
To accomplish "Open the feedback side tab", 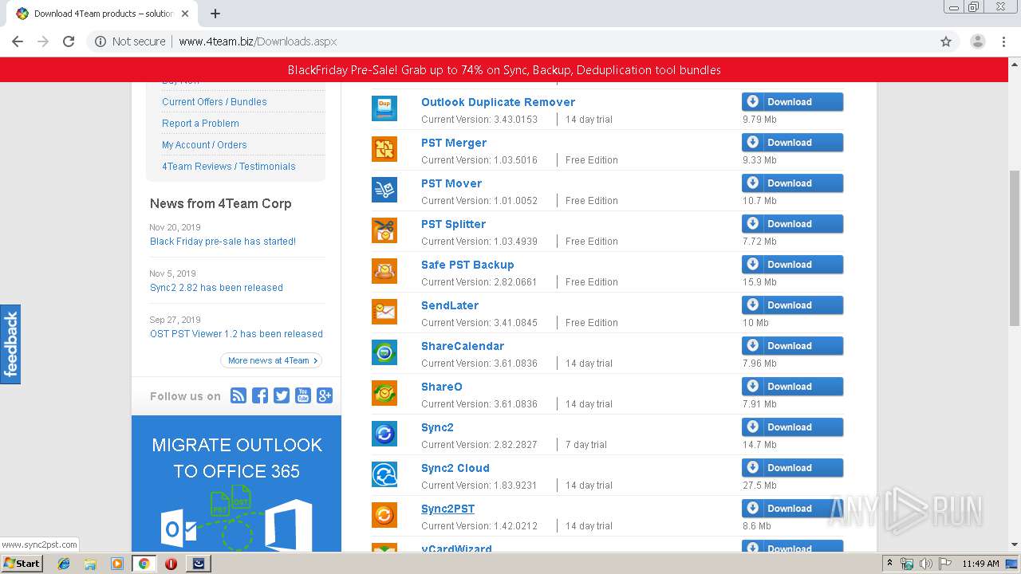I will (x=10, y=344).
